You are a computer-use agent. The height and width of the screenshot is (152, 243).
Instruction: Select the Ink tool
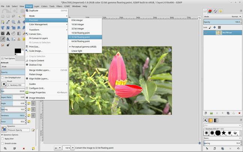tap(8, 39)
